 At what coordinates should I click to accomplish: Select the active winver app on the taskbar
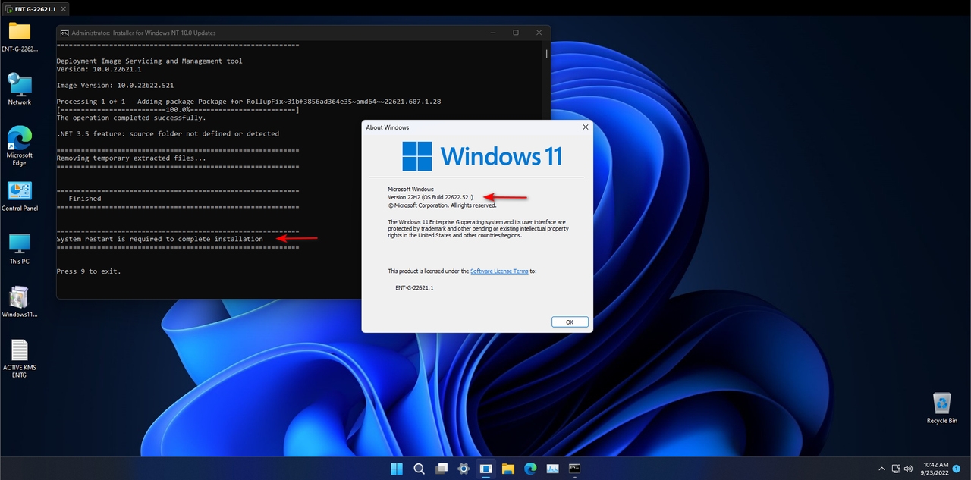tap(485, 469)
